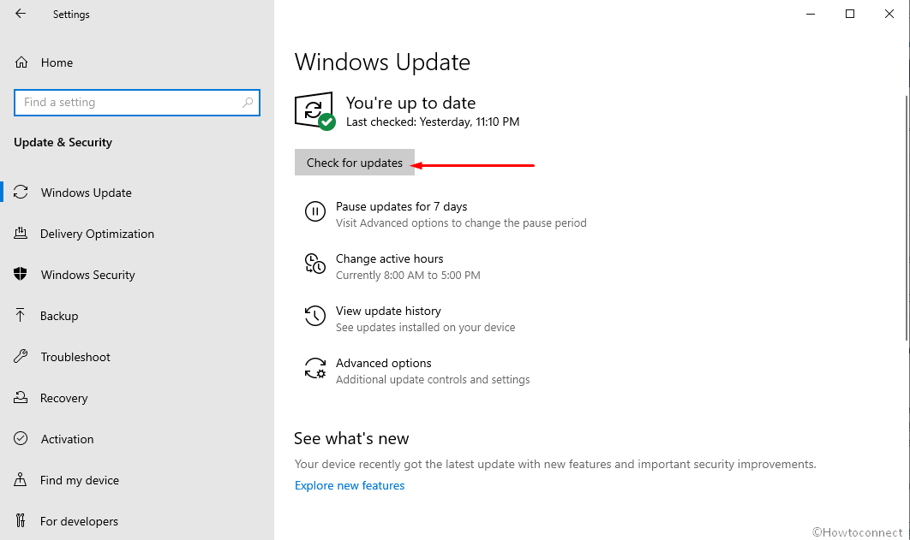Go back with the arrow in Settings header

[21, 14]
